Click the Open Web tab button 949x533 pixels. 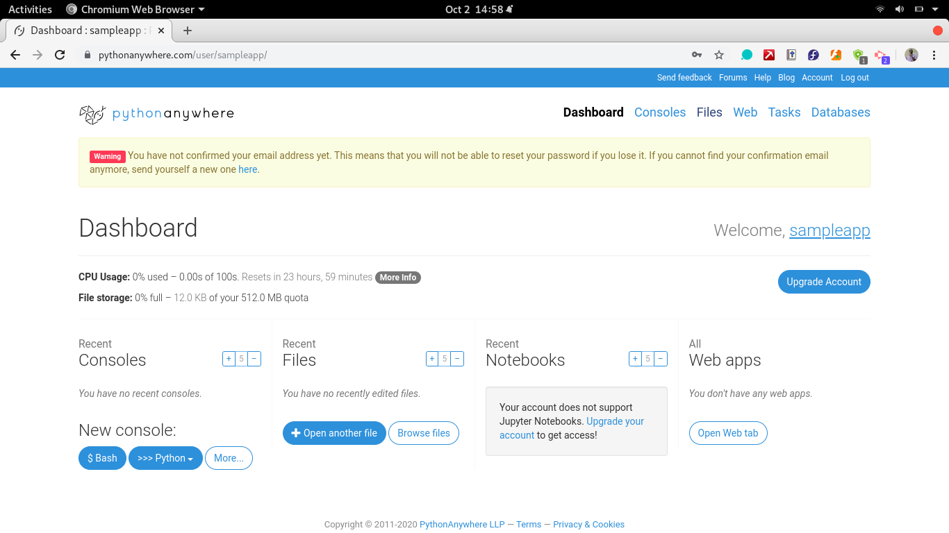pyautogui.click(x=728, y=433)
